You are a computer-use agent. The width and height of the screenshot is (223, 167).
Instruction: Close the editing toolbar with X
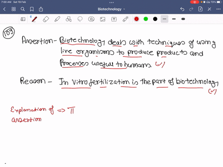210,9
